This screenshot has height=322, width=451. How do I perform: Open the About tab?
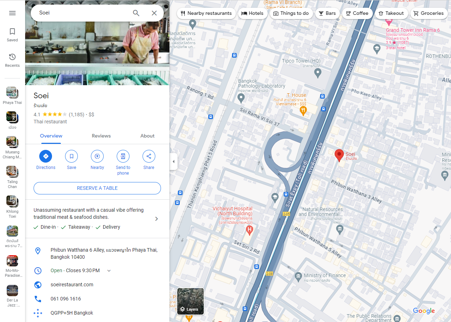pyautogui.click(x=147, y=136)
